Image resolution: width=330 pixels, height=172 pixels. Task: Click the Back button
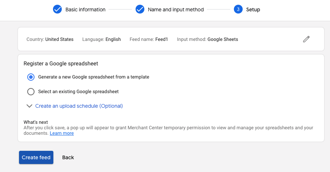(x=68, y=157)
